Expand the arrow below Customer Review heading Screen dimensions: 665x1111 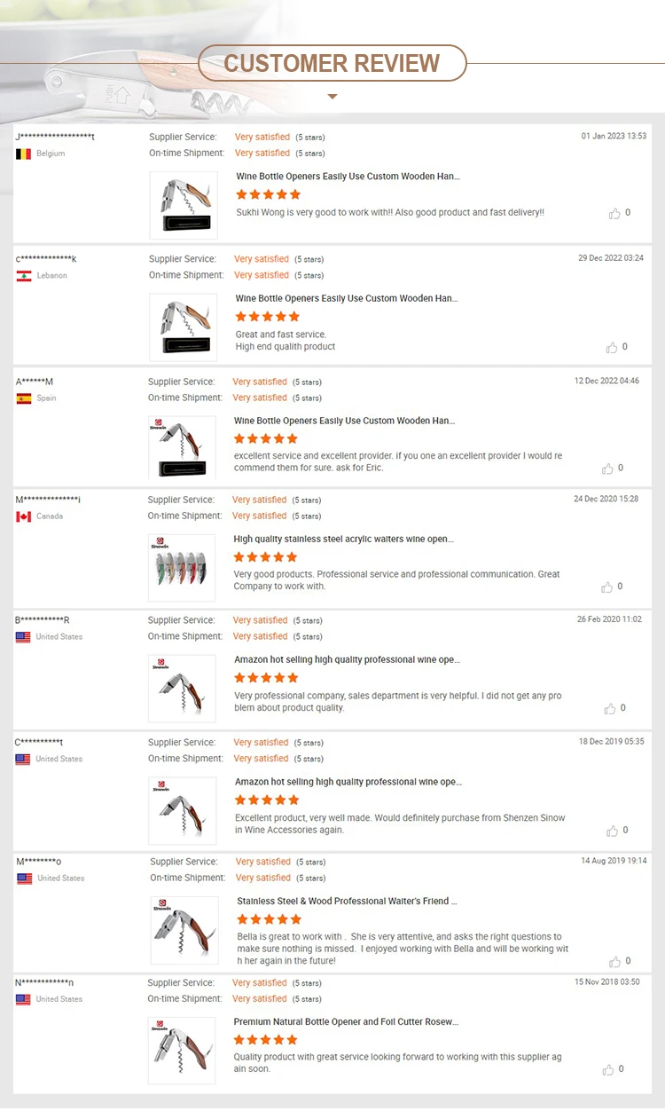pos(332,96)
